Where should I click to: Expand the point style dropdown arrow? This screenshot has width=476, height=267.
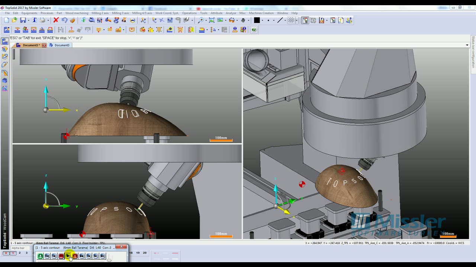coord(274,20)
